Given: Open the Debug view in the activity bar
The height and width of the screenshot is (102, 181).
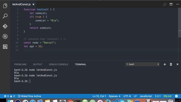Looking at the screenshot, I should [x=5, y=37].
